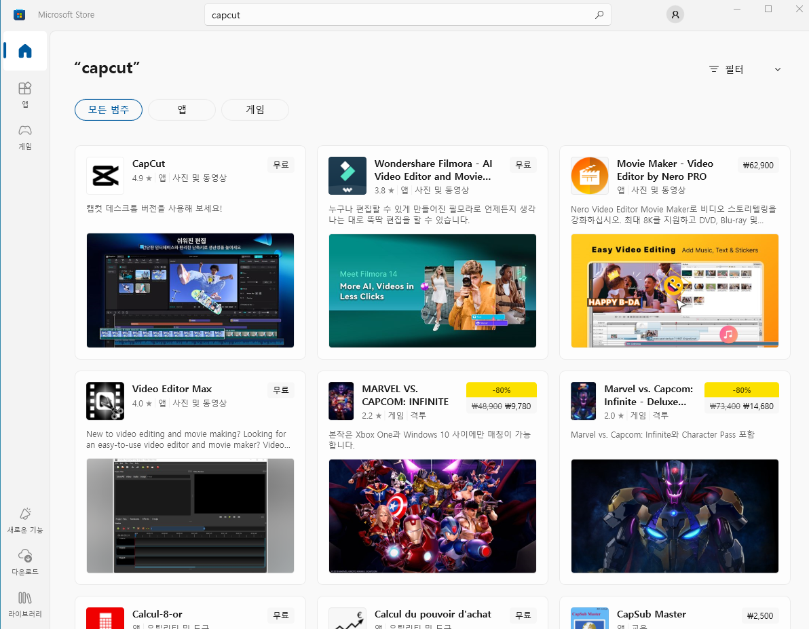Open the Calcul du pouvoir d'achat title

433,614
